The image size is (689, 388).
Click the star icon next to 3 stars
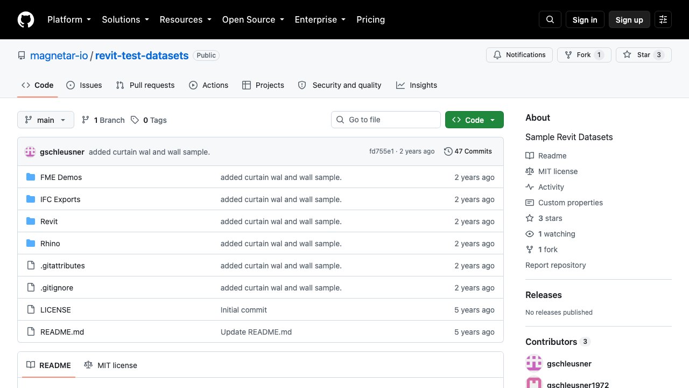point(530,218)
